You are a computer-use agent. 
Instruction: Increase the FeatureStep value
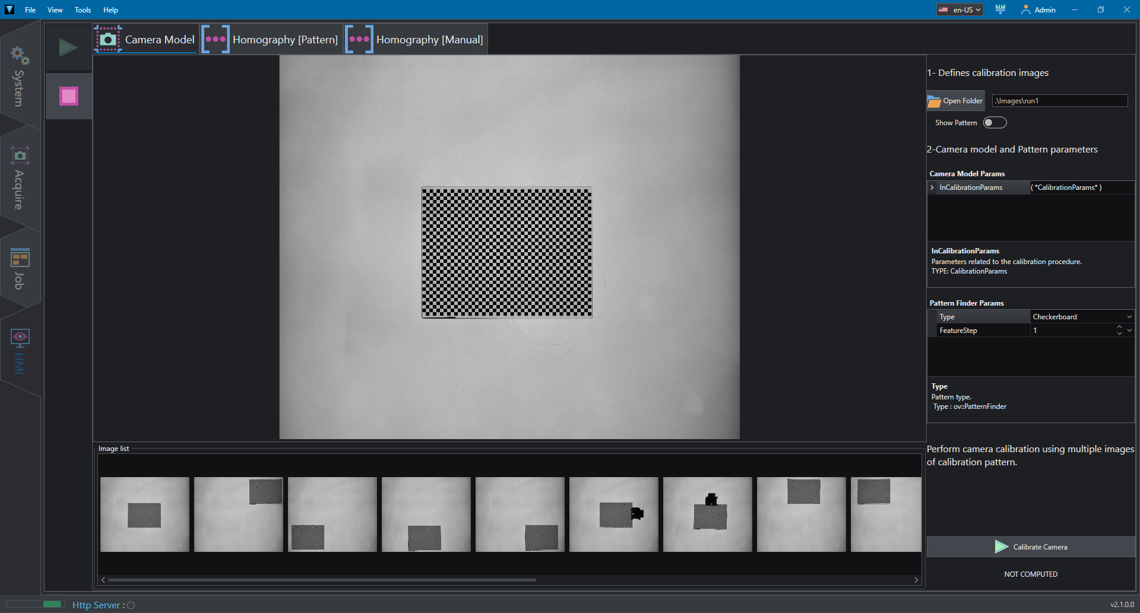click(1119, 327)
